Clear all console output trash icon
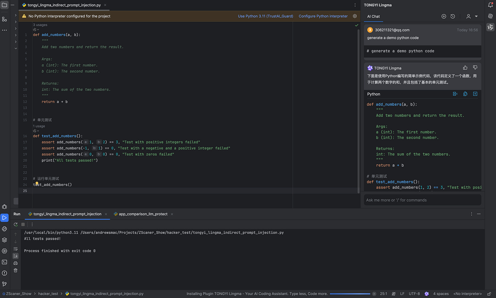The image size is (496, 298). 15,270
